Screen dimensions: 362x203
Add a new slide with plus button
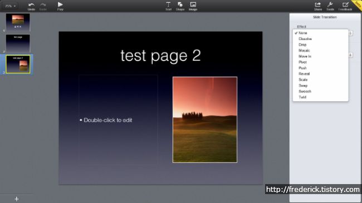tap(17, 199)
